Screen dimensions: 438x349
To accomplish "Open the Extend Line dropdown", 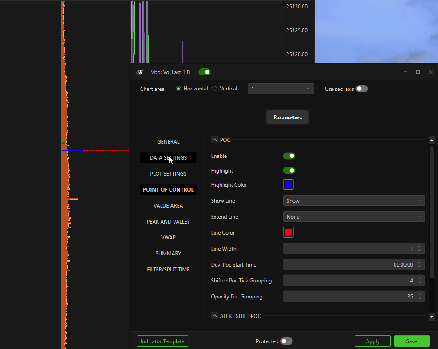I will tap(354, 216).
